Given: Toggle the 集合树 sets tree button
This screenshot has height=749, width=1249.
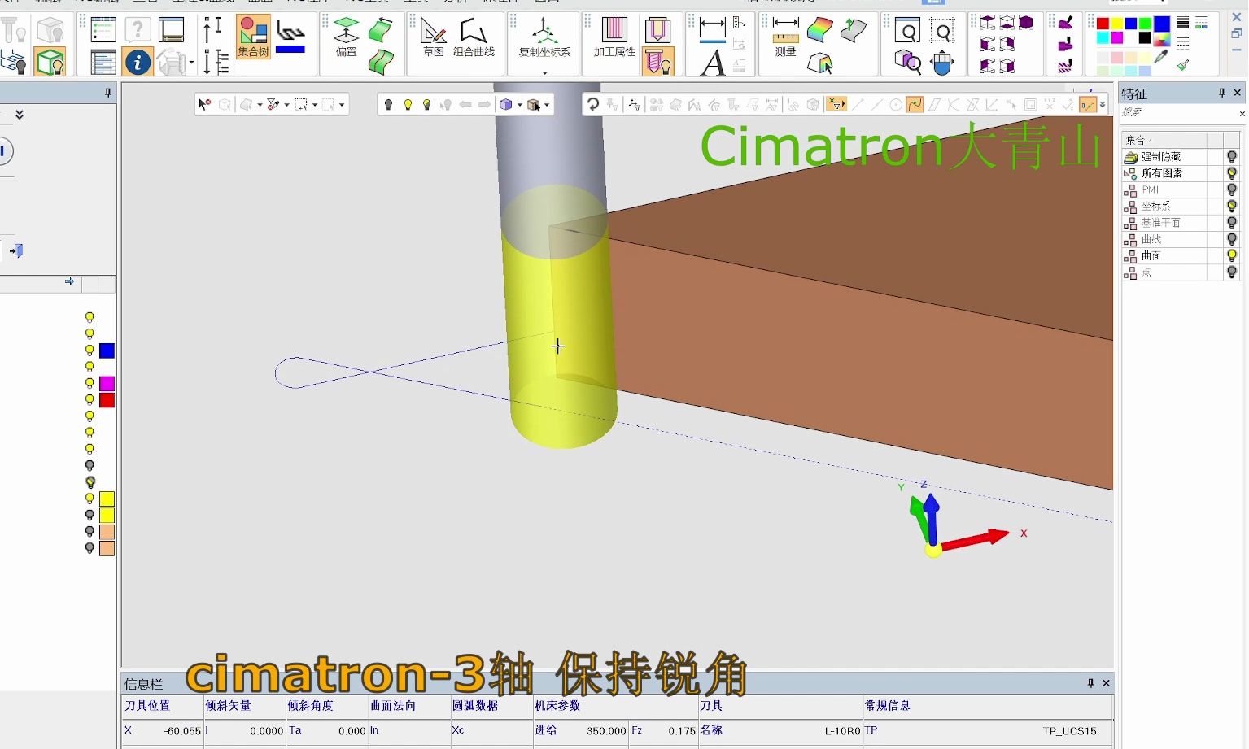Looking at the screenshot, I should pyautogui.click(x=253, y=37).
